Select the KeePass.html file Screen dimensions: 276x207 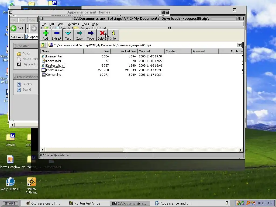tap(55, 65)
